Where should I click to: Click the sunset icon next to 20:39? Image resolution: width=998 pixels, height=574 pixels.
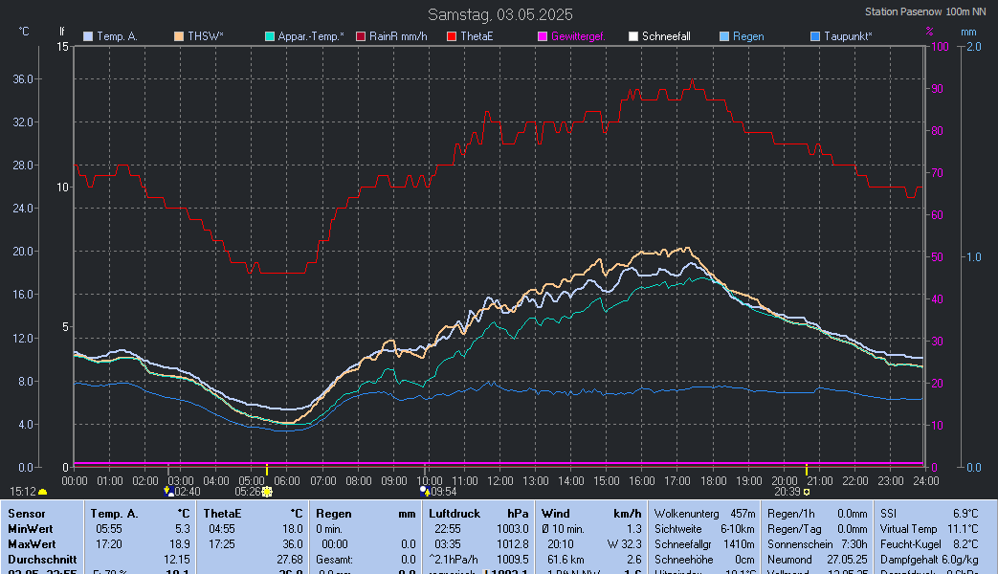pos(807,492)
